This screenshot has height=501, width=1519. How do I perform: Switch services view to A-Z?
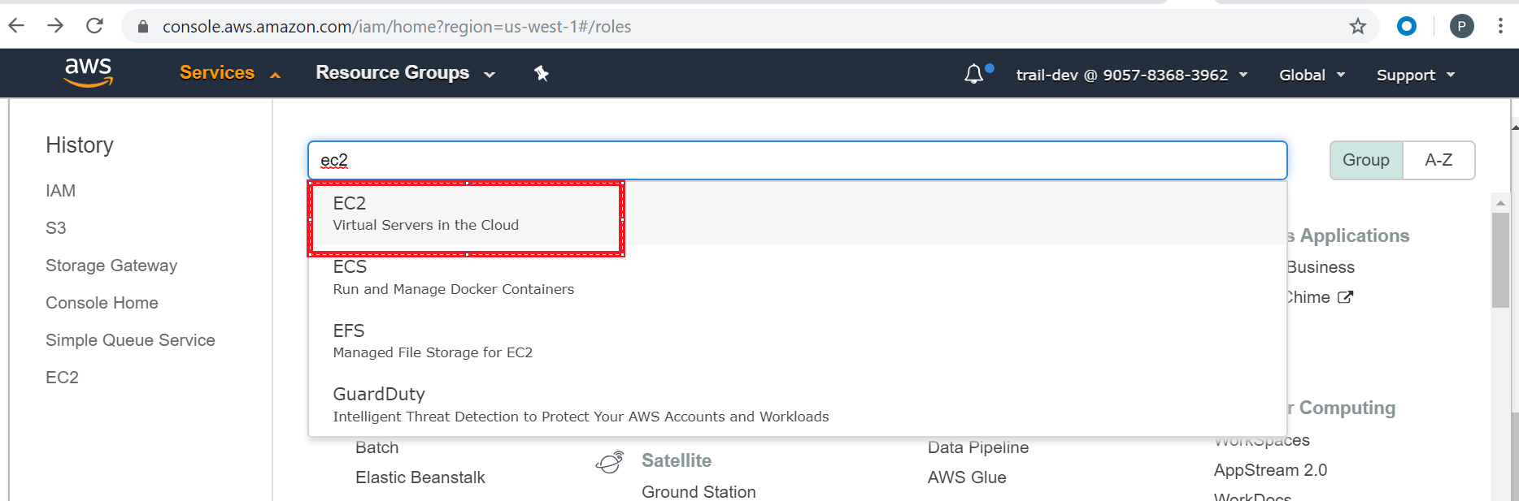point(1438,160)
